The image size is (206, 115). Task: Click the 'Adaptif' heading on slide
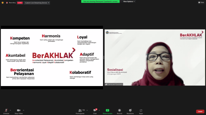point(87,54)
